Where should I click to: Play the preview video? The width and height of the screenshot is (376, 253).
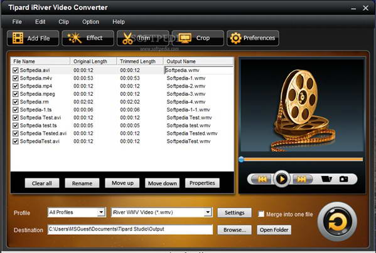282,179
